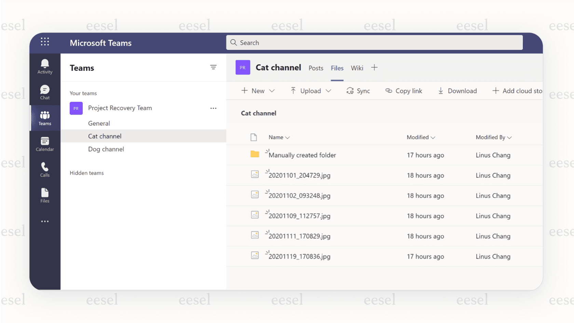Click inside the Search field
The width and height of the screenshot is (574, 323).
(374, 42)
